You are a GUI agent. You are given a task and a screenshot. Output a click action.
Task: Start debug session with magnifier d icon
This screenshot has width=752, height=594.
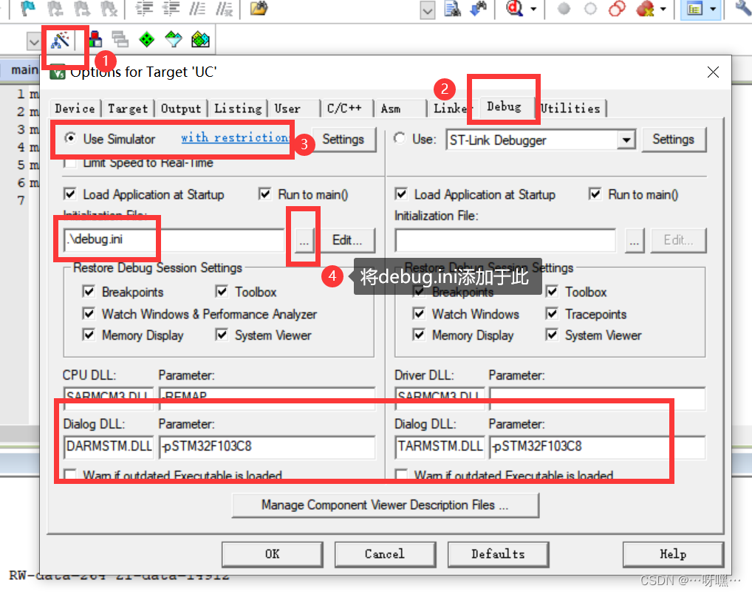tap(515, 9)
